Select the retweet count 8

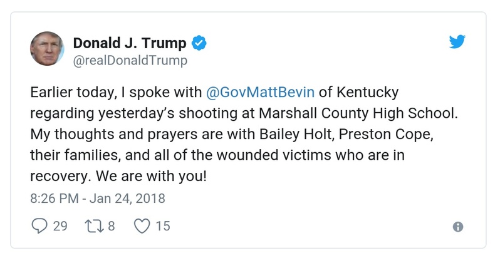(x=112, y=226)
